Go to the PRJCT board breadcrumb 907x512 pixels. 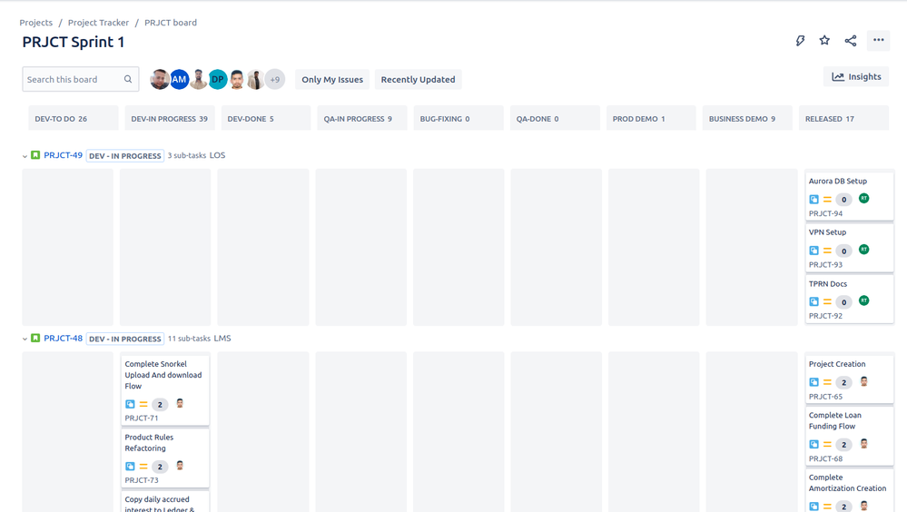pos(171,23)
